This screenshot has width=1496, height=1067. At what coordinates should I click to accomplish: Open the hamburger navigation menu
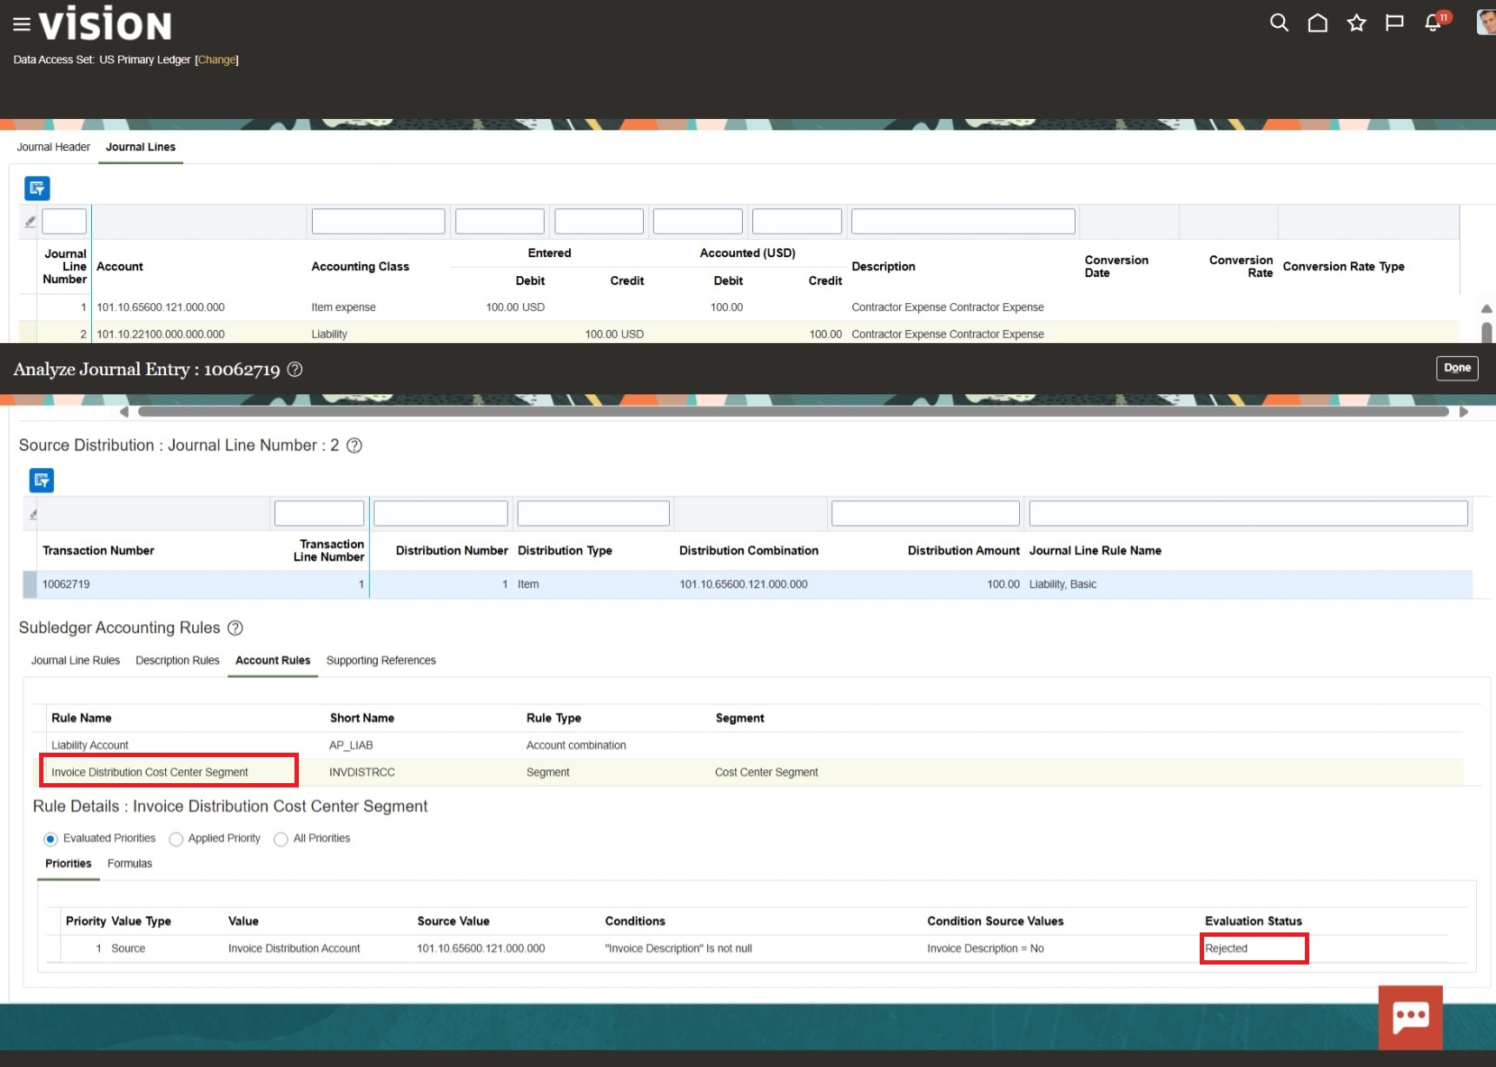click(22, 24)
